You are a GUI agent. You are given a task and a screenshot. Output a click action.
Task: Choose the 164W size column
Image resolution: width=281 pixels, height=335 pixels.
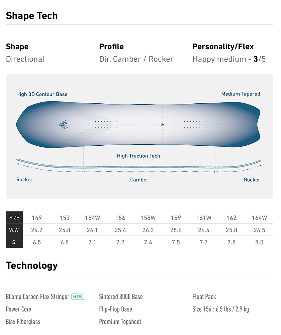(259, 218)
